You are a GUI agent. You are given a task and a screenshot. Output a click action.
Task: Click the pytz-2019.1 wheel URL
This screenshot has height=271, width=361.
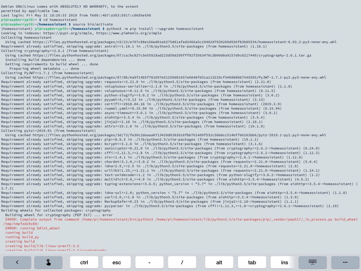click(179, 135)
